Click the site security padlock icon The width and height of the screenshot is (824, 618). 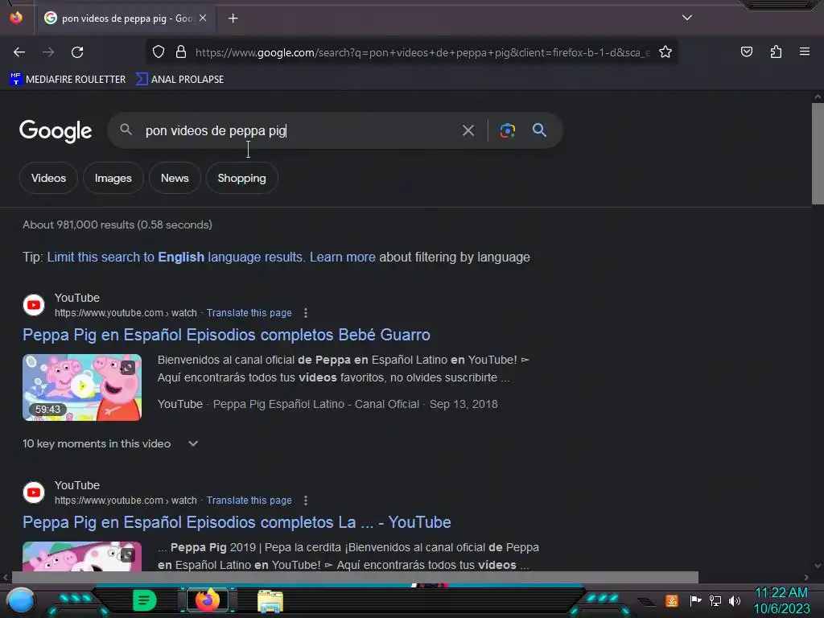[x=181, y=51]
